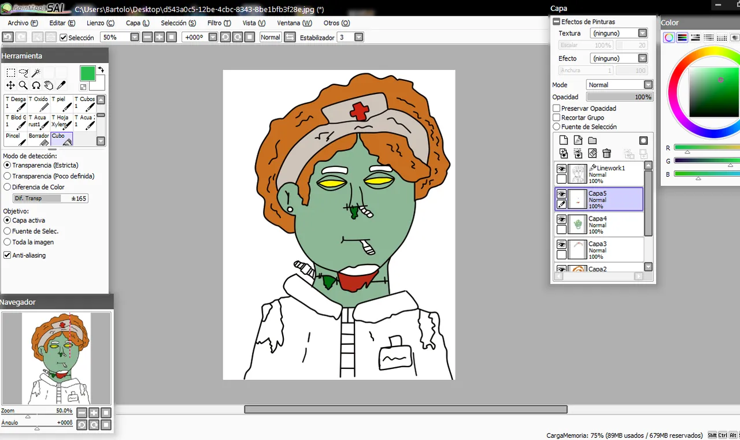Rotate canvas counterclockwise from toolbar
Viewport: 740px width, 440px height.
point(225,37)
